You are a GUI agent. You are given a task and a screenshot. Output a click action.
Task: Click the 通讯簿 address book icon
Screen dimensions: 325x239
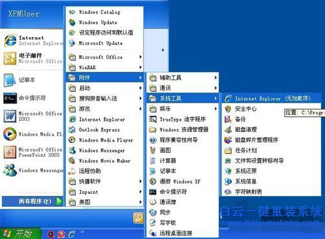(x=153, y=202)
